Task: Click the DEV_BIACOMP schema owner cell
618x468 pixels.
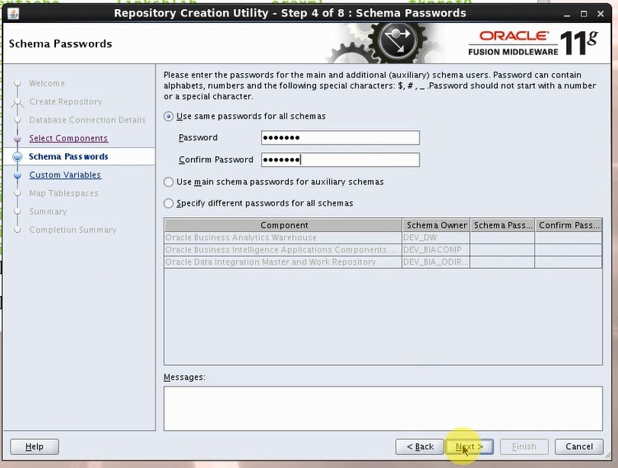Action: (x=436, y=250)
